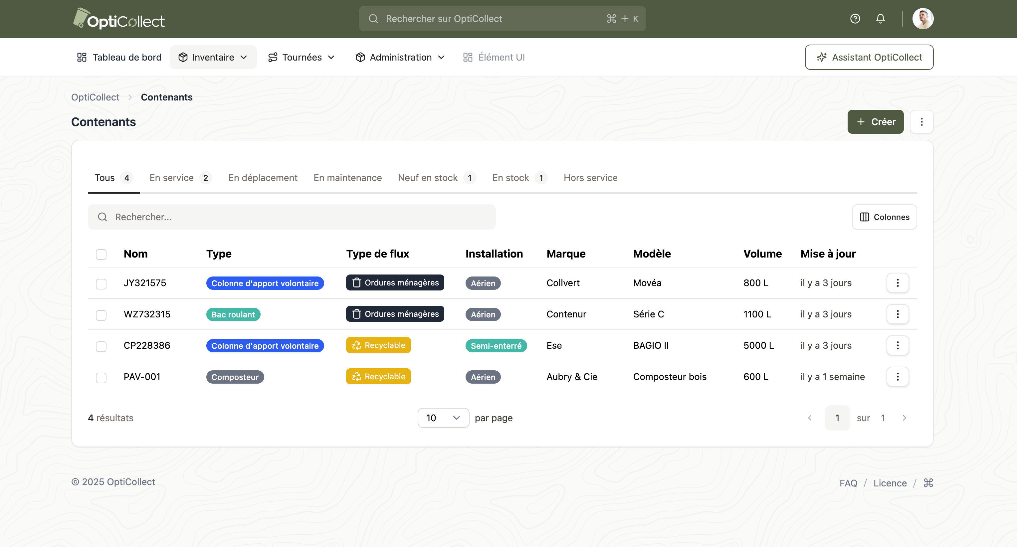Open the FAQ link in footer
This screenshot has height=547, width=1017.
(x=848, y=483)
